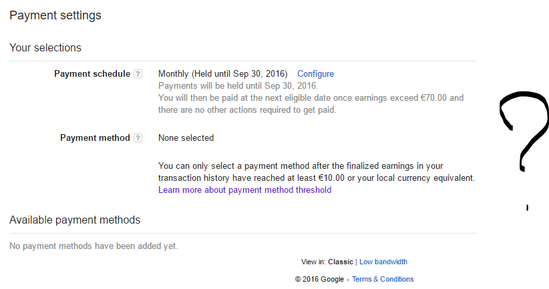
Task: Click the text mentioning the €70.00 earnings threshold
Action: coord(311,98)
